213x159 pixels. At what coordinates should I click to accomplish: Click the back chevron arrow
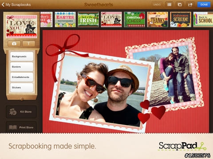(3, 5)
